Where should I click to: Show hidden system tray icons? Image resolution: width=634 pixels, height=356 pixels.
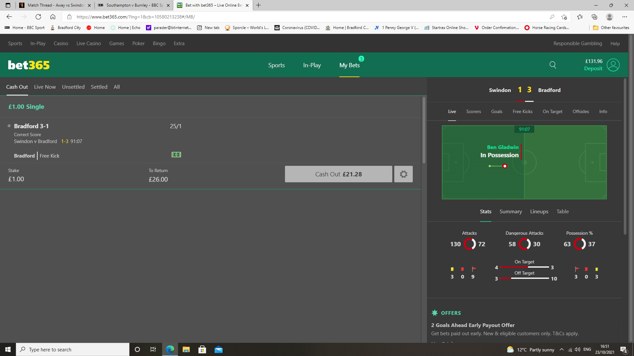point(562,349)
